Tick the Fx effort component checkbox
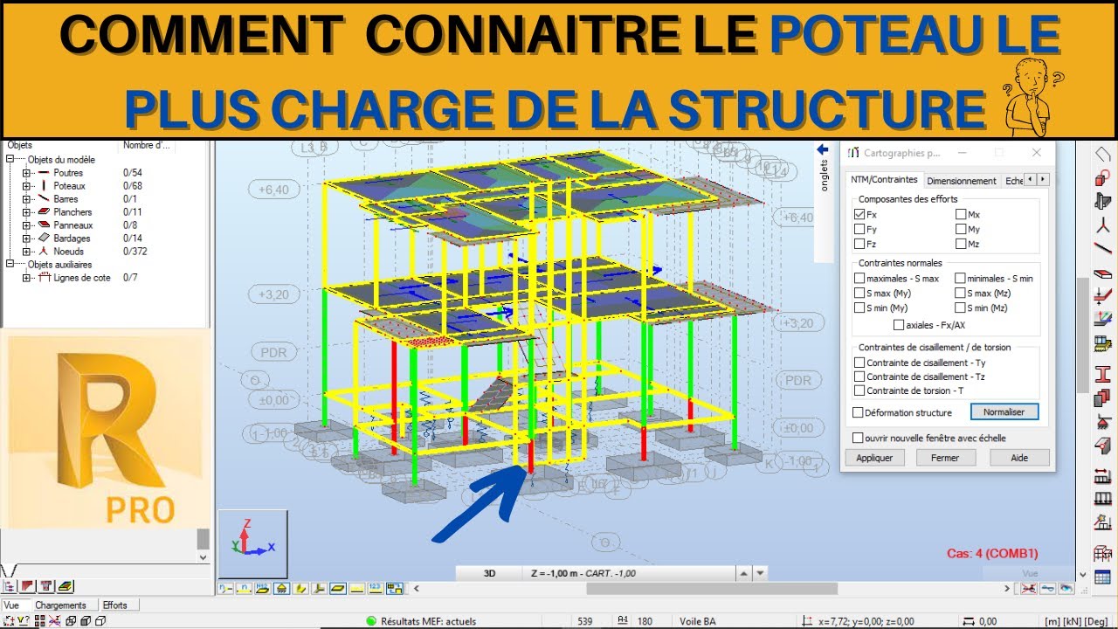Image resolution: width=1118 pixels, height=629 pixels. tap(859, 214)
